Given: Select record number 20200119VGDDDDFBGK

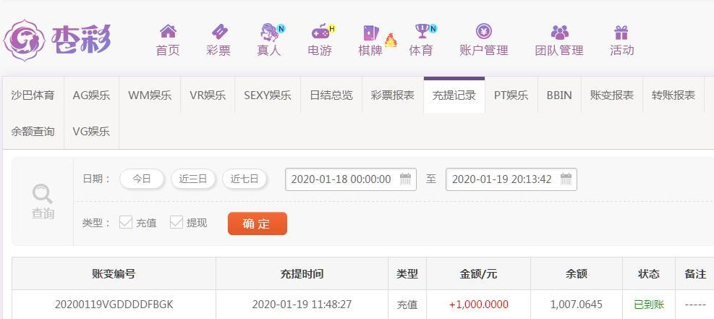Looking at the screenshot, I should [114, 305].
